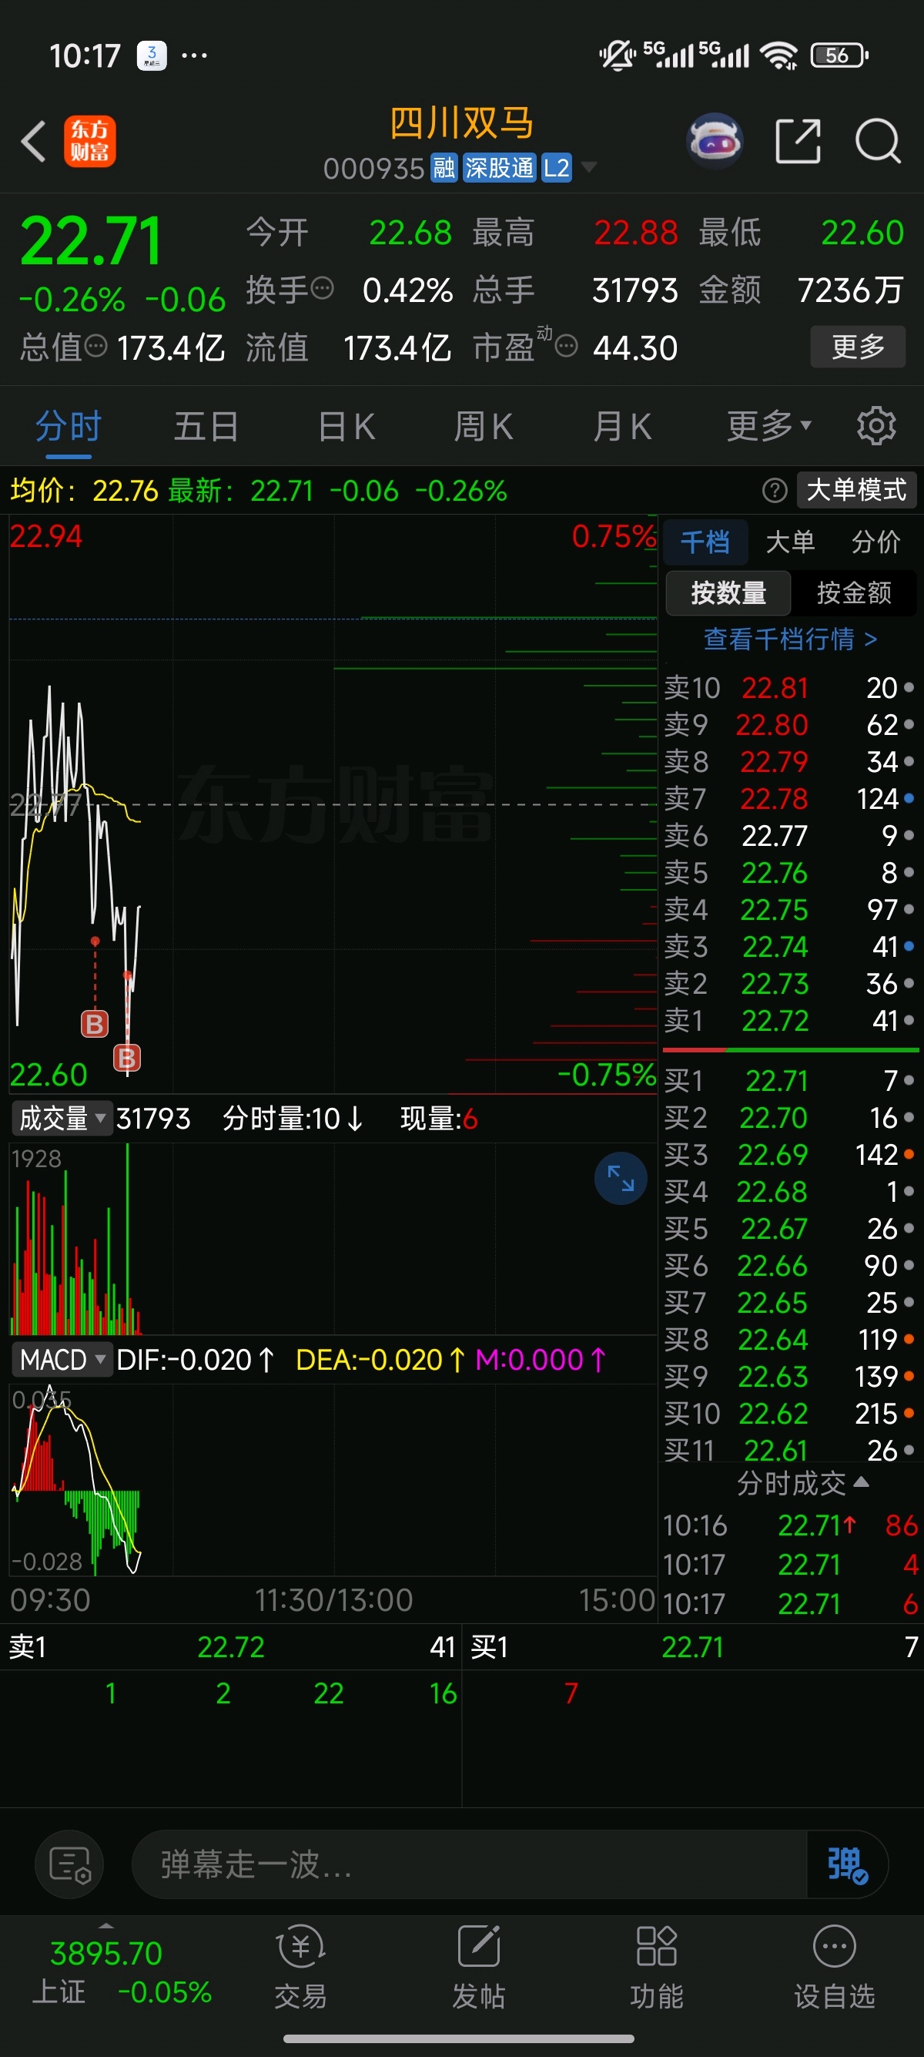The height and width of the screenshot is (2057, 924).
Task: Expand stock code dropdown arrow
Action: pyautogui.click(x=589, y=168)
